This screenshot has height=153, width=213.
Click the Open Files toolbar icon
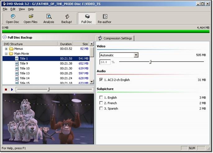[x=31, y=16]
